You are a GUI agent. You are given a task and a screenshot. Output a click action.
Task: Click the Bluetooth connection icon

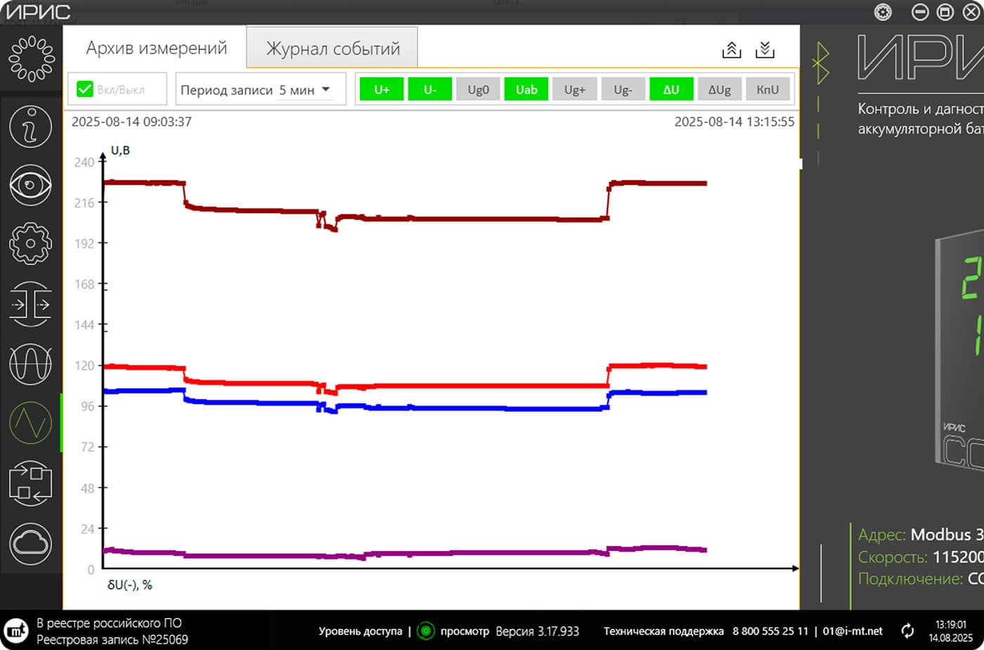820,63
